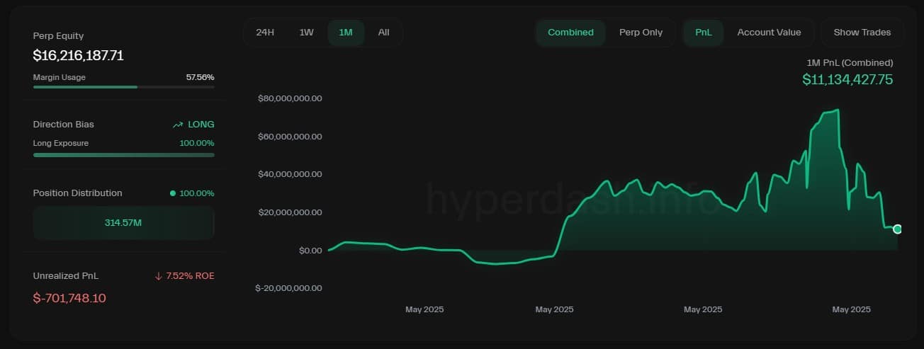Viewport: 924px width, 349px height.
Task: Click the 314.57M position distribution block
Action: pos(123,223)
